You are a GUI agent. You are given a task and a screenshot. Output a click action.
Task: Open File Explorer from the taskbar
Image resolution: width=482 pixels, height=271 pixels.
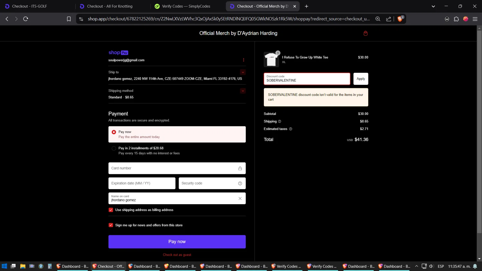point(22,266)
